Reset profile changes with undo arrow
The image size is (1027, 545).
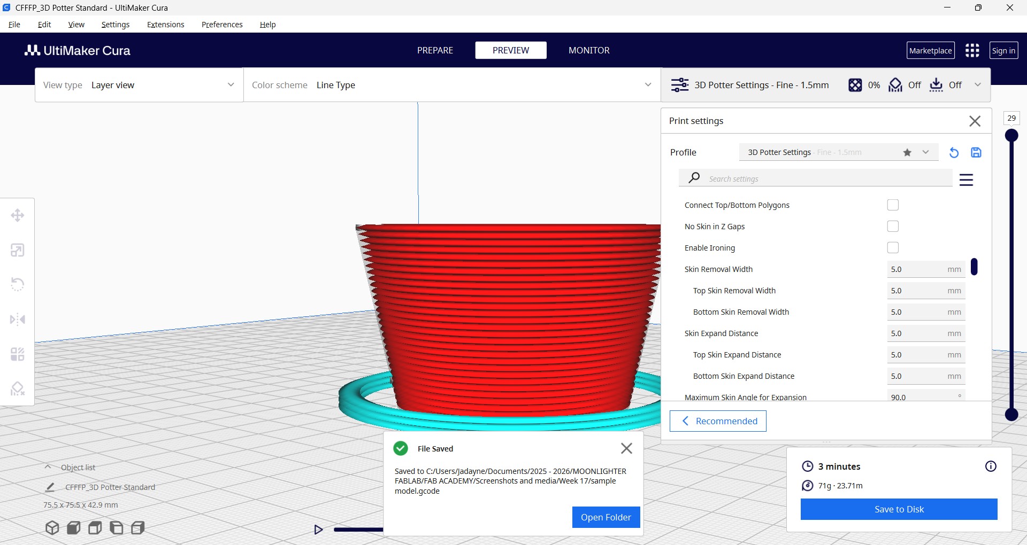[954, 153]
